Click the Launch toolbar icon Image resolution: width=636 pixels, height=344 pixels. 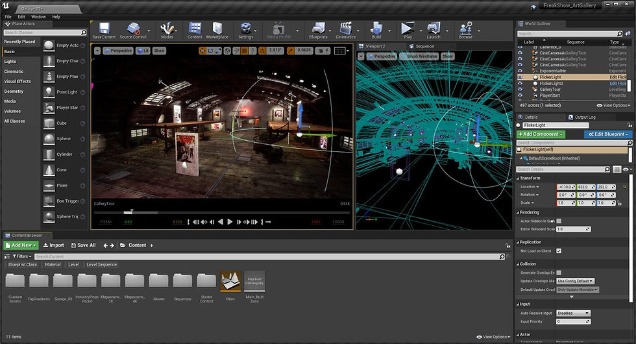(x=434, y=31)
